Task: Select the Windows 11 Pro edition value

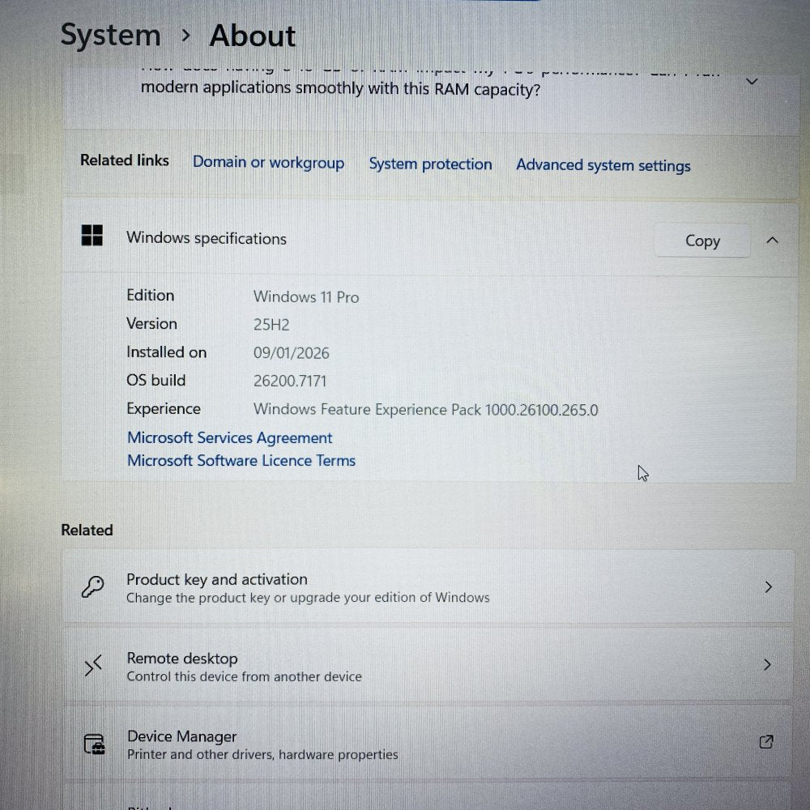Action: coord(306,297)
